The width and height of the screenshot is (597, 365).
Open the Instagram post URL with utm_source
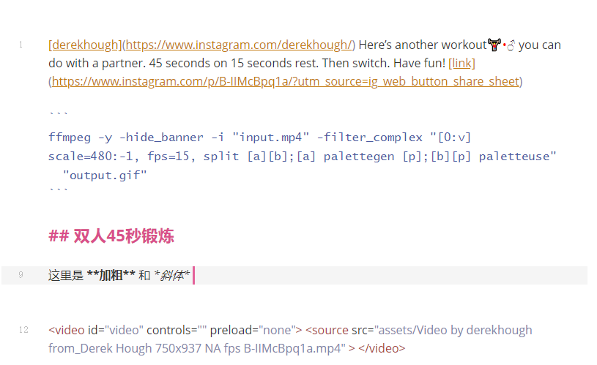tap(285, 81)
